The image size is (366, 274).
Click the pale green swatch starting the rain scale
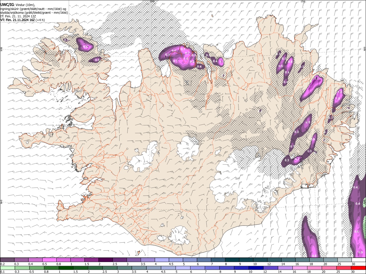[x=7, y=268]
